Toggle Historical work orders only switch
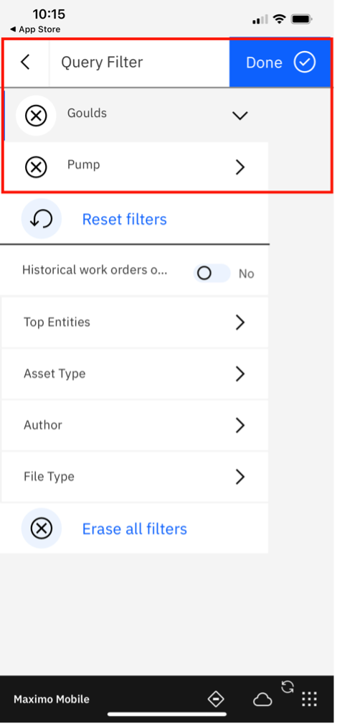337x726 pixels. (212, 274)
